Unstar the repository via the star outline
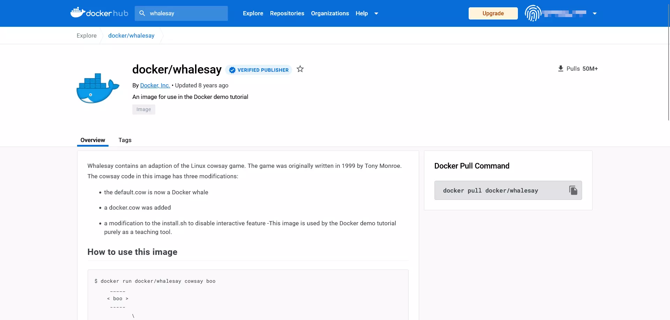 pyautogui.click(x=300, y=69)
